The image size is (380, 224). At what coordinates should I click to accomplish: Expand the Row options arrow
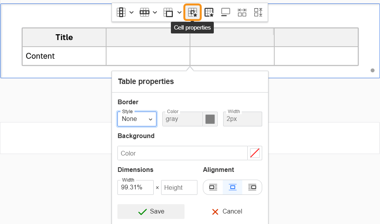click(x=155, y=12)
